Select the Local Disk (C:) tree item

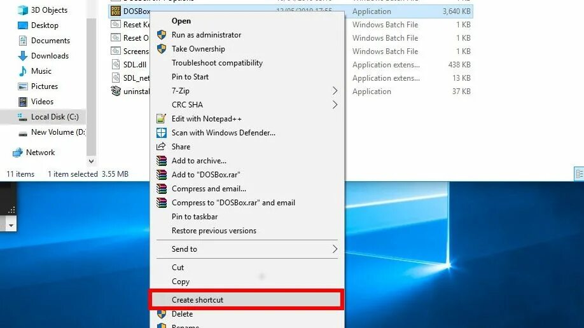[x=55, y=117]
